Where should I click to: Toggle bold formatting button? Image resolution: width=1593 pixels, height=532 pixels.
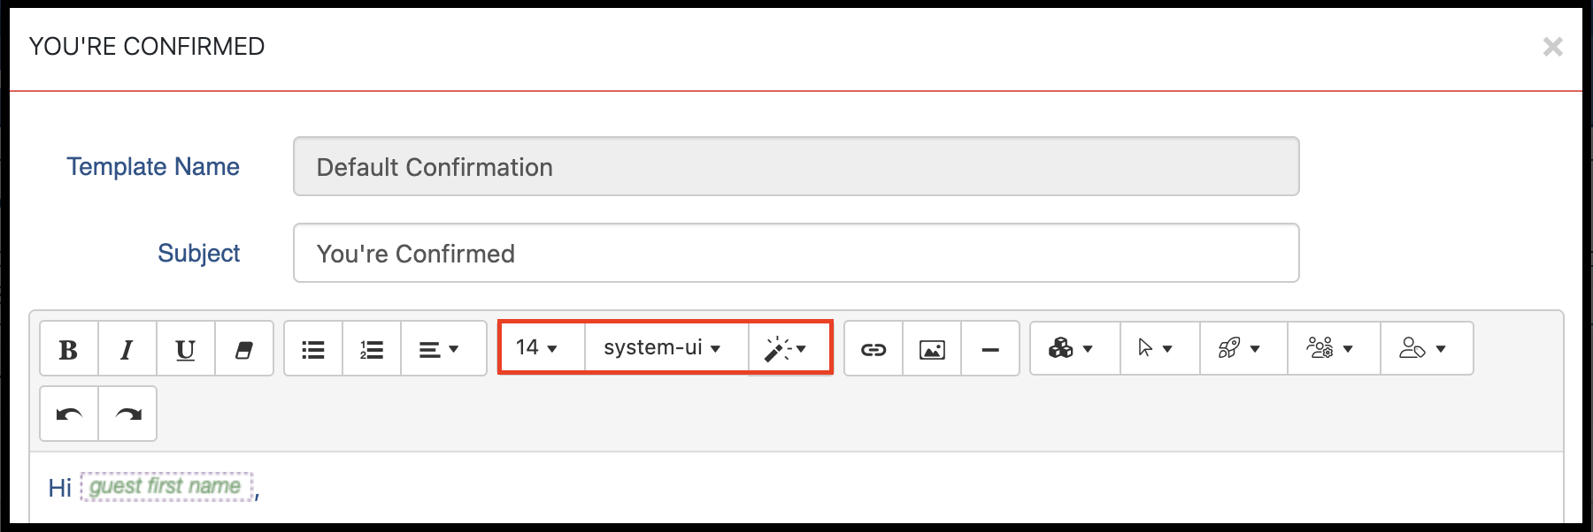pyautogui.click(x=69, y=349)
